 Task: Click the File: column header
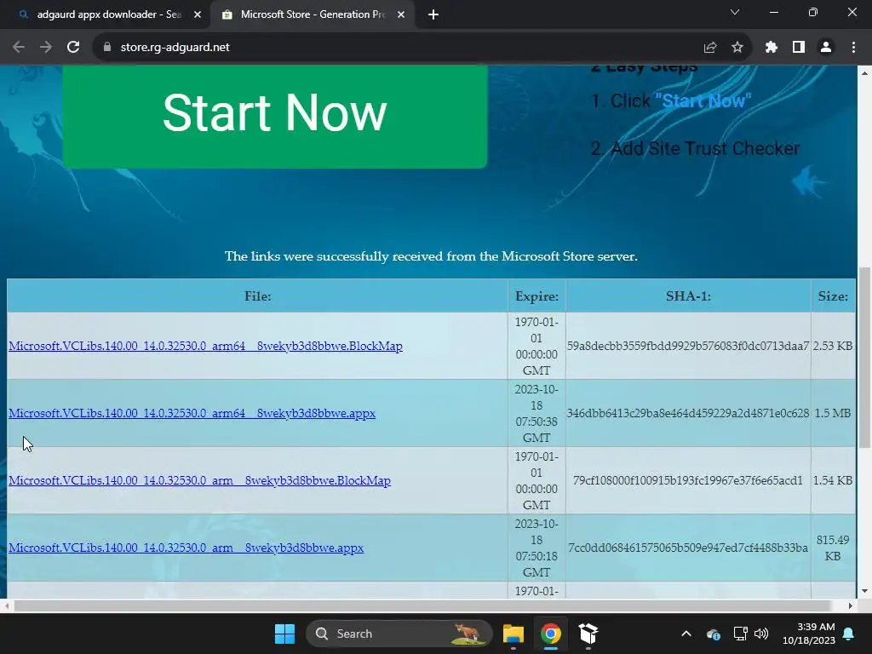(258, 295)
